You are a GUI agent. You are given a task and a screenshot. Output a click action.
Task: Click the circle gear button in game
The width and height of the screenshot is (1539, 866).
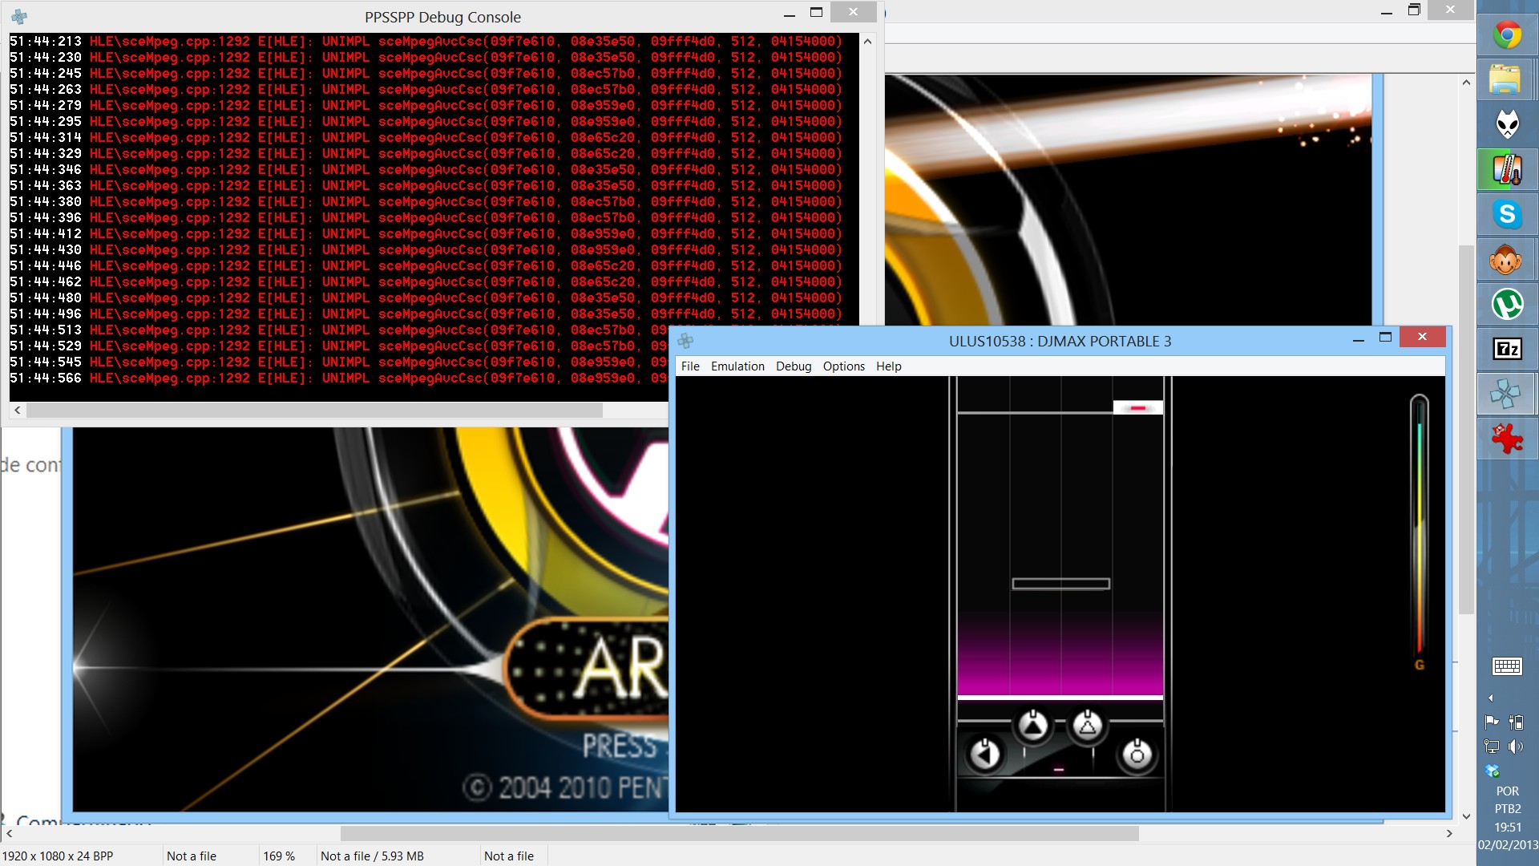point(1137,754)
